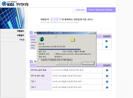The image size is (133, 98).
Task: Click the download progress bar
Action: click(60, 49)
